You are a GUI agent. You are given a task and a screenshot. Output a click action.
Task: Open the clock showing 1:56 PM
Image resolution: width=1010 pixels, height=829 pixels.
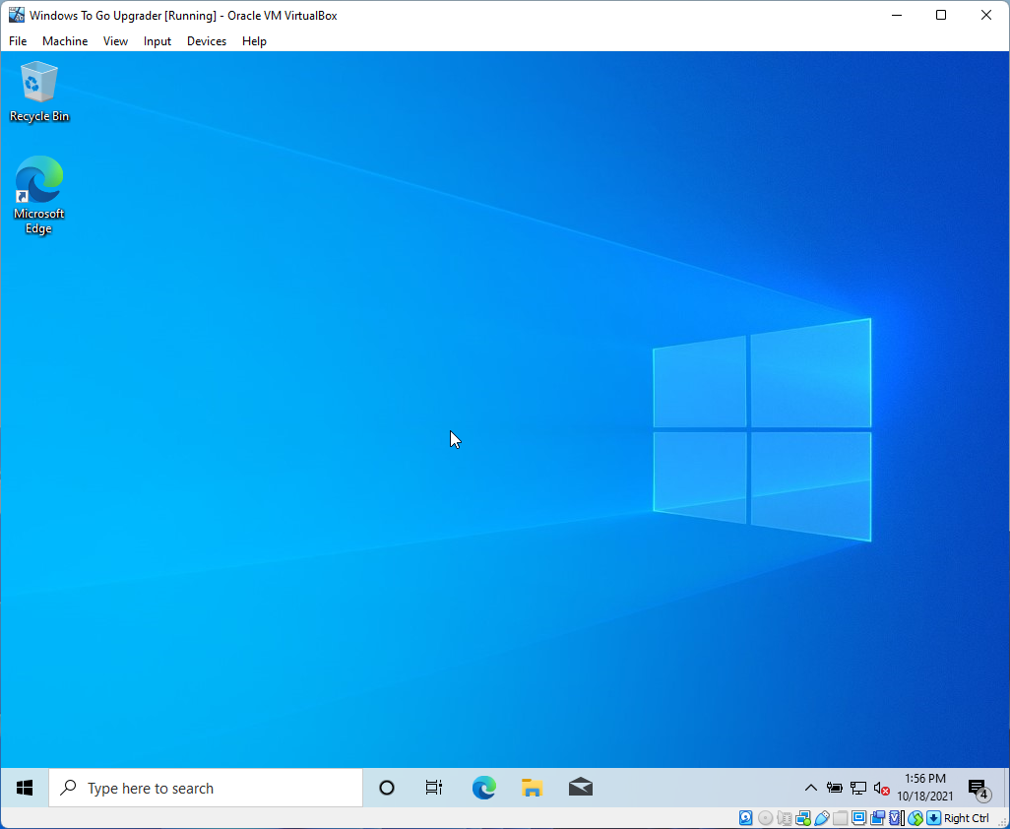925,788
